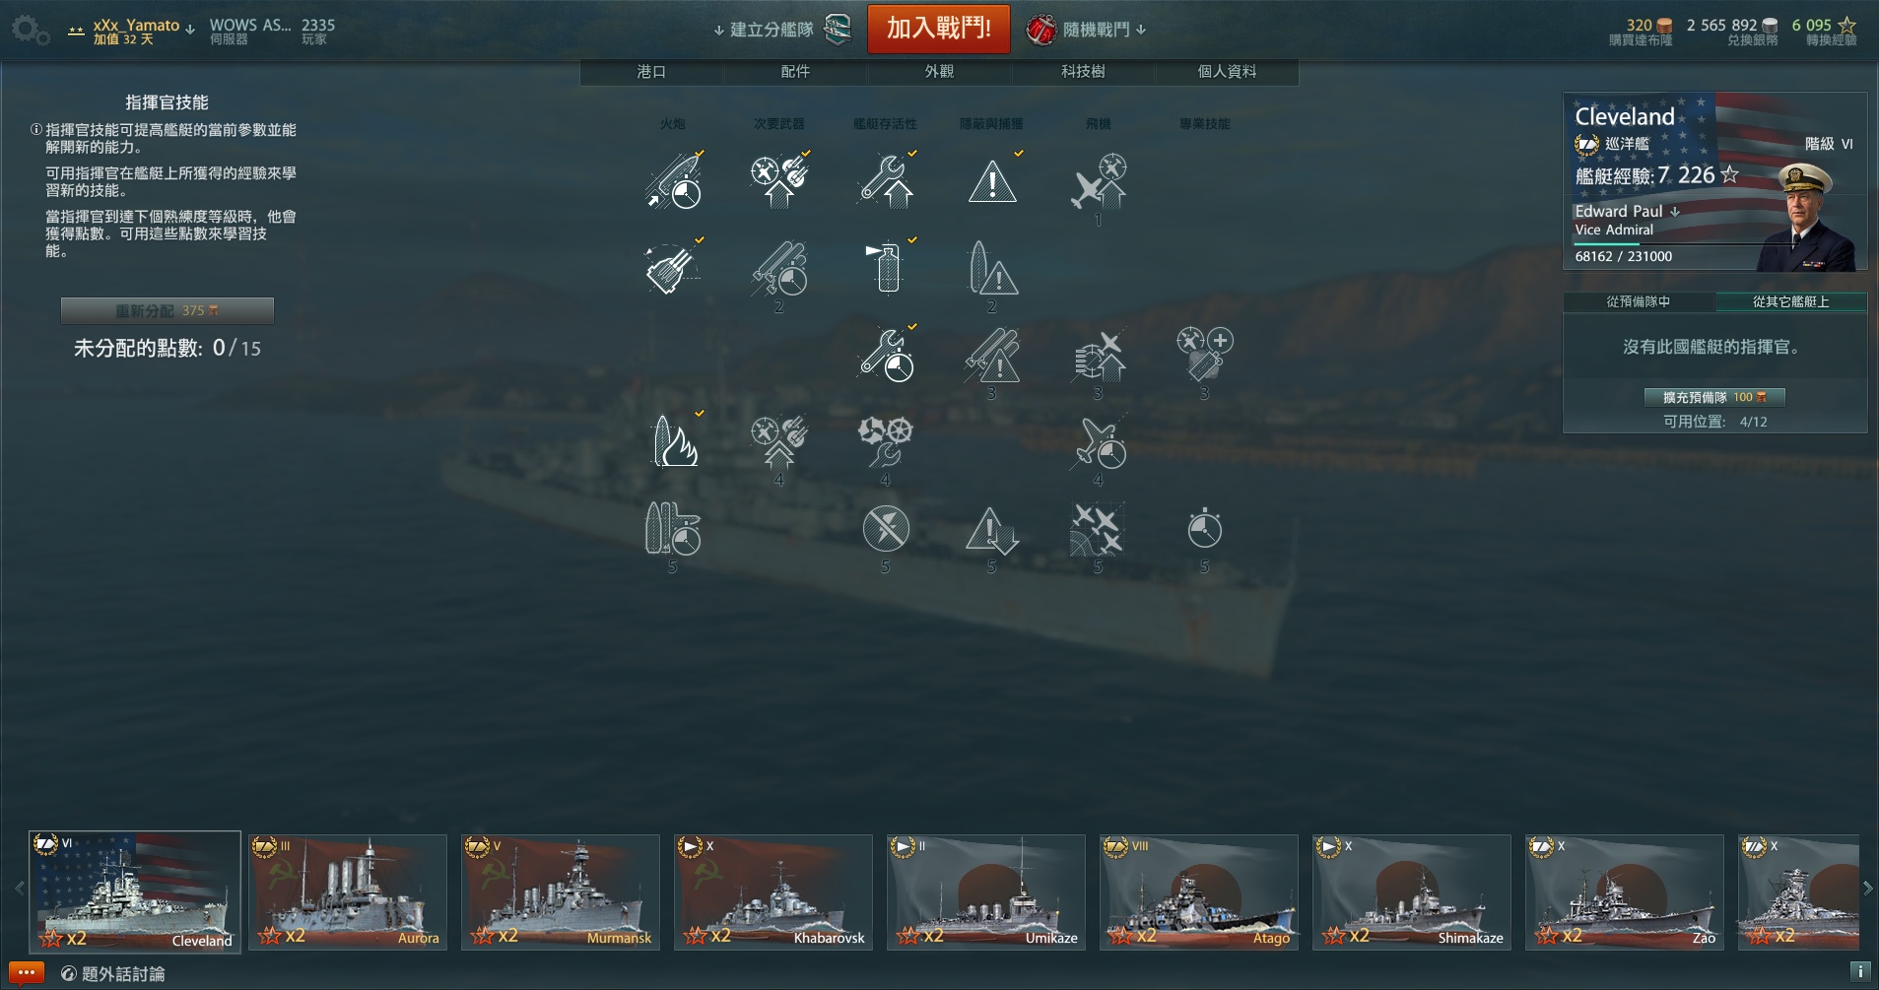
Task: Open the chat bubble icon
Action: [x=27, y=973]
